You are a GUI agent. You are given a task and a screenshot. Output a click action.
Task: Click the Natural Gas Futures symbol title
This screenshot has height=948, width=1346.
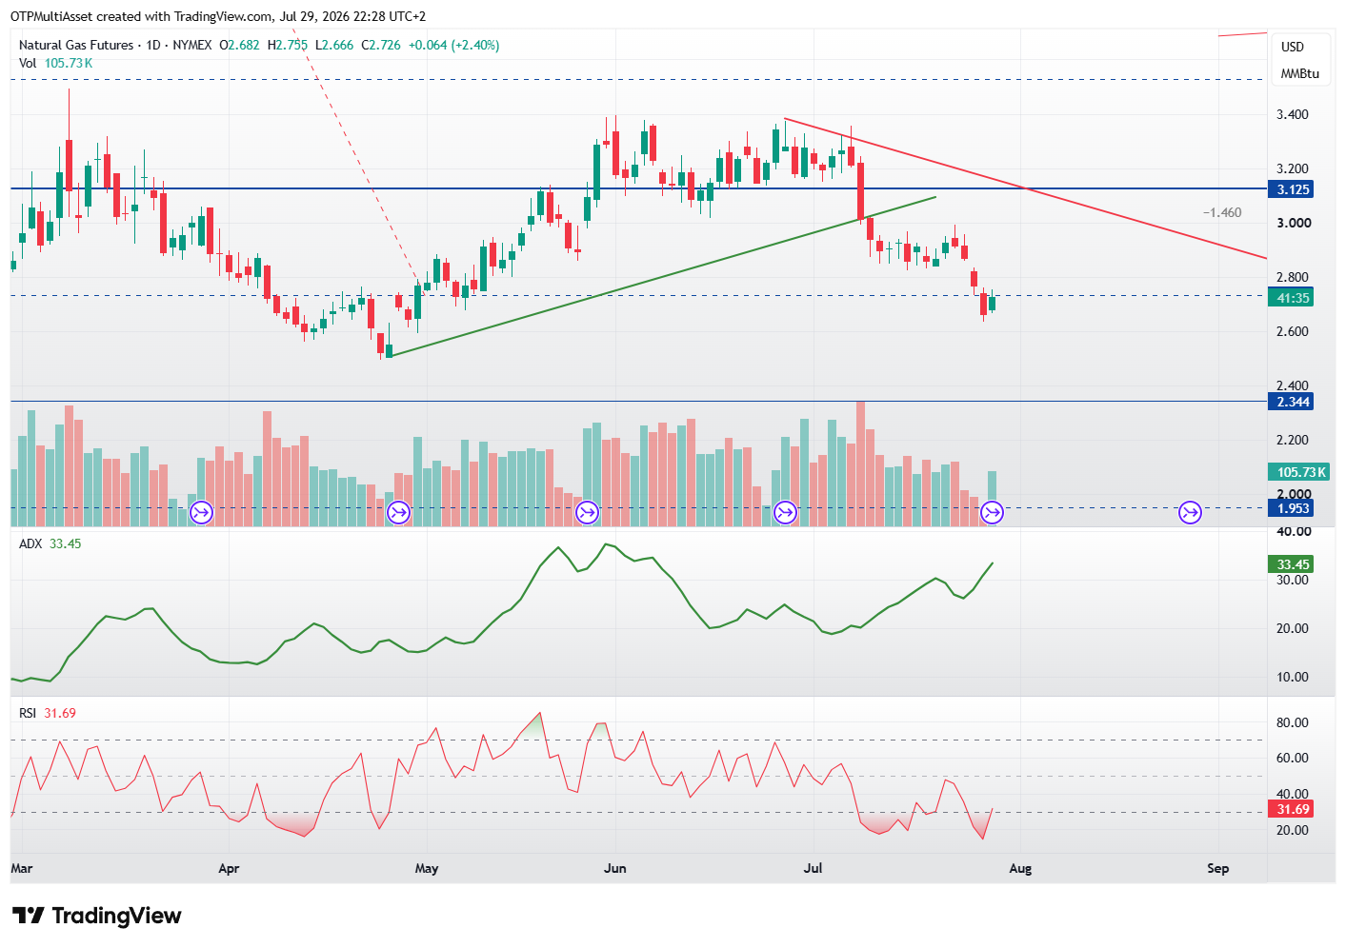115,45
